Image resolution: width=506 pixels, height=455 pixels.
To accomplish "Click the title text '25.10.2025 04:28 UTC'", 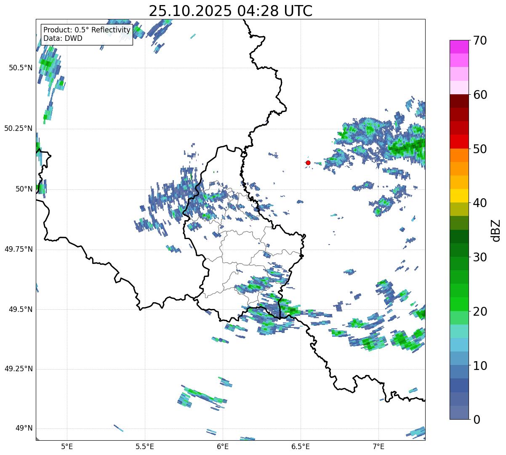I will (231, 11).
